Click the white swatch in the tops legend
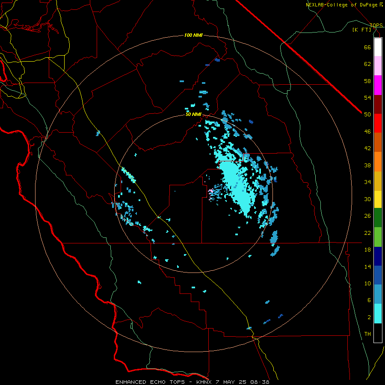The image size is (385, 385). click(378, 47)
